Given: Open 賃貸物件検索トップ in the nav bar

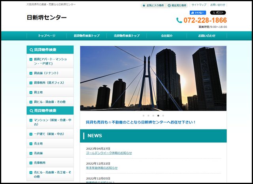Looking at the screenshot, I should (x=87, y=36).
